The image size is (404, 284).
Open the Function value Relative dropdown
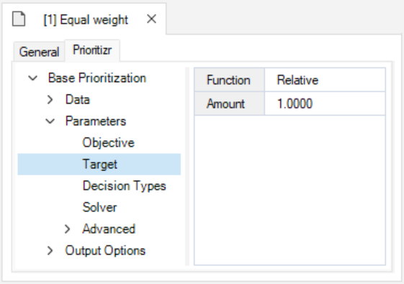pos(325,80)
